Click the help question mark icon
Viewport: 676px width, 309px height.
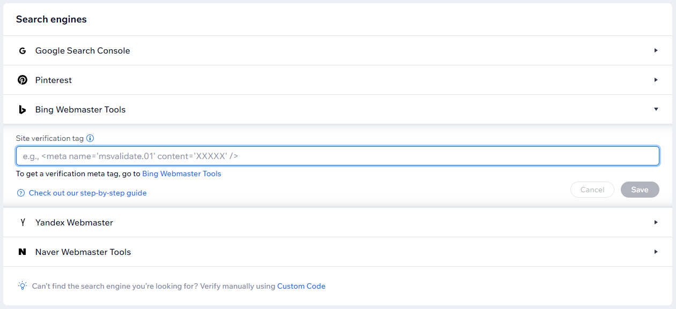click(21, 193)
